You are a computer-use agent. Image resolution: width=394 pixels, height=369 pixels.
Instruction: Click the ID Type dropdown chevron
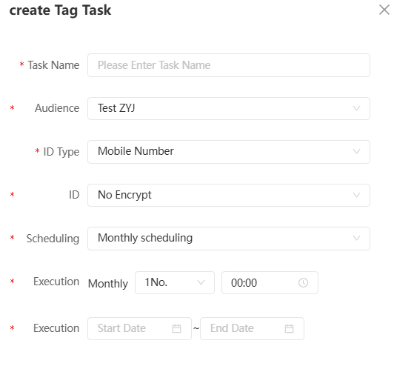click(356, 152)
